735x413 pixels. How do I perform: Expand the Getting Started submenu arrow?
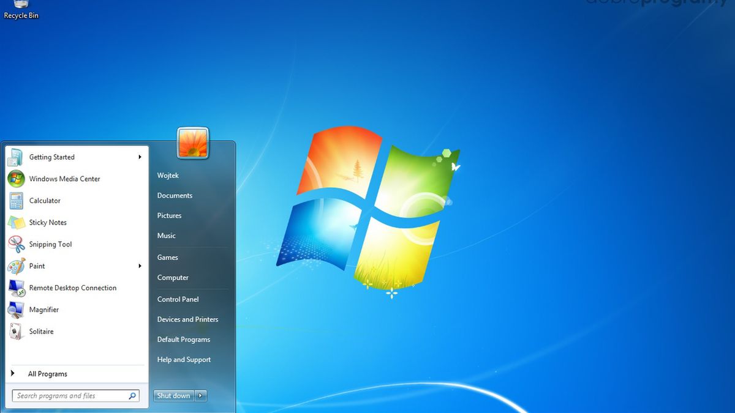pyautogui.click(x=140, y=157)
